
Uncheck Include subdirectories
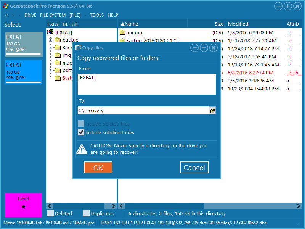(x=81, y=132)
